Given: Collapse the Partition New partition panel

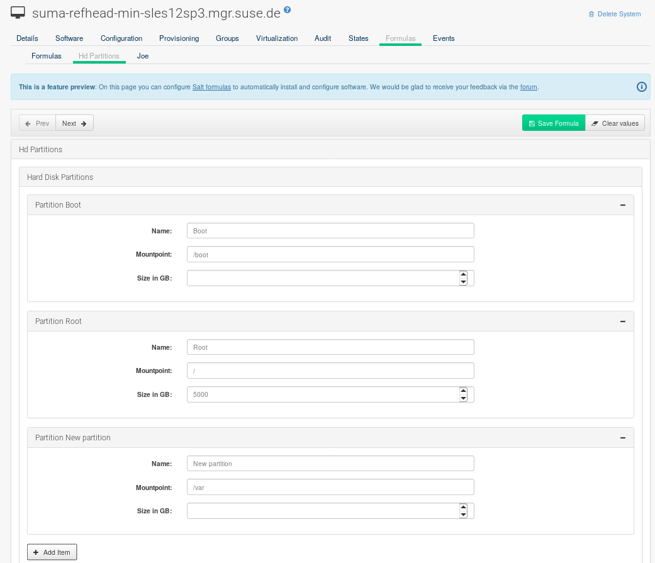Looking at the screenshot, I should coord(623,437).
